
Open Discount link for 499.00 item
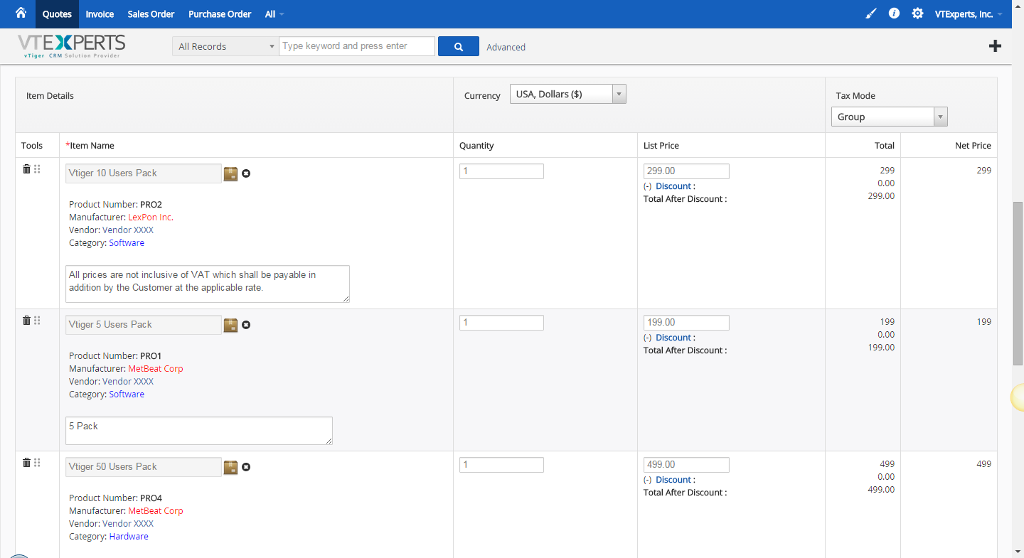673,480
